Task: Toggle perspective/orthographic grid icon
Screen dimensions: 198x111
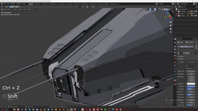Action: (170, 32)
